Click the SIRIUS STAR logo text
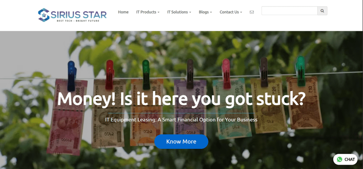363x169 pixels. point(79,14)
